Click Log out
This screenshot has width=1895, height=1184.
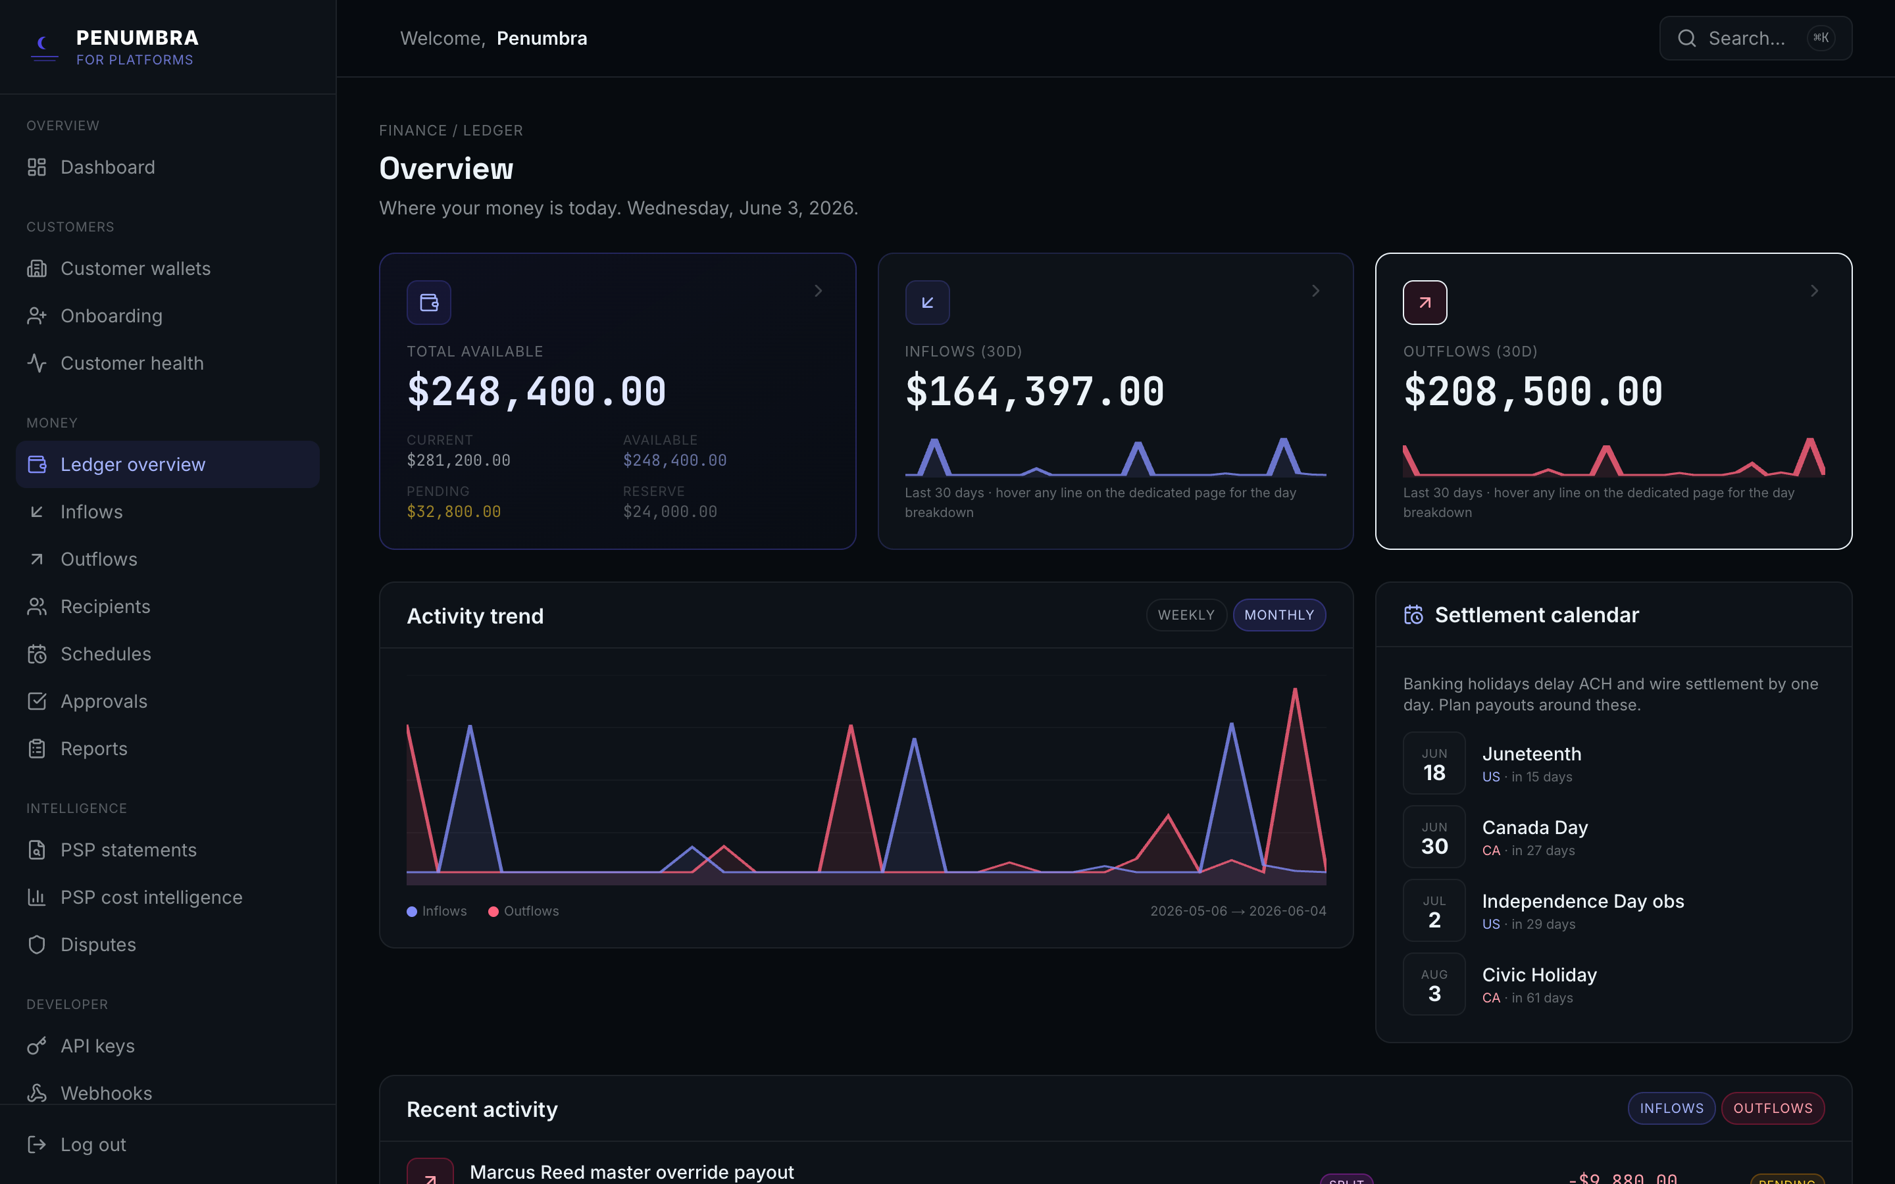(x=168, y=1145)
